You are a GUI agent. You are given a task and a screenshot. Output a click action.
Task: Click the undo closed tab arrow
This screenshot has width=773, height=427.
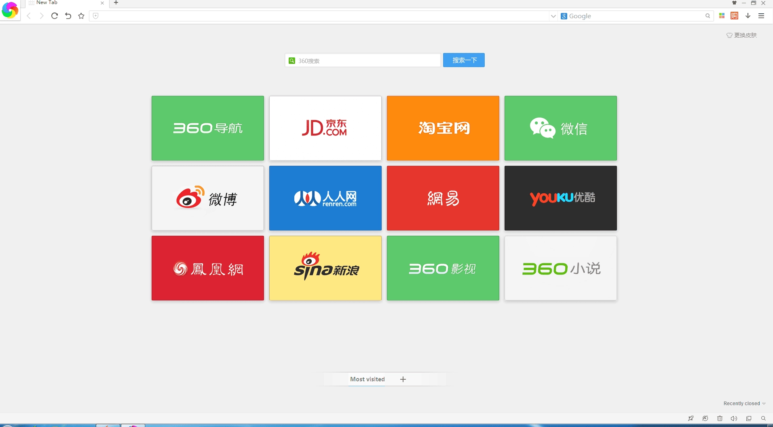coord(68,16)
